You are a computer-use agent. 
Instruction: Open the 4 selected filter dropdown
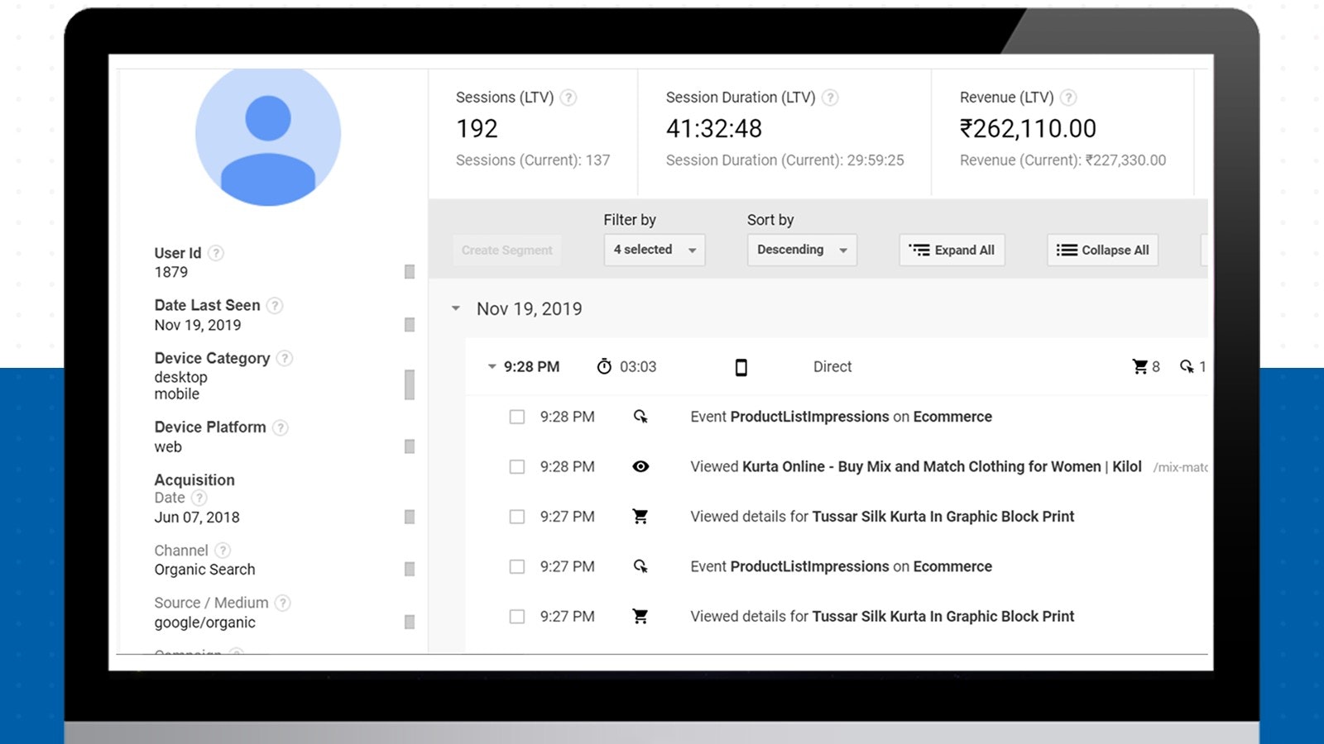pos(654,250)
